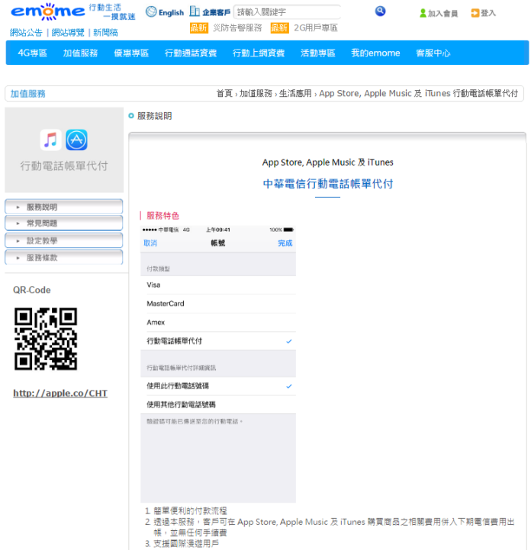Click the 設定教學 sidebar arrow

coord(18,241)
